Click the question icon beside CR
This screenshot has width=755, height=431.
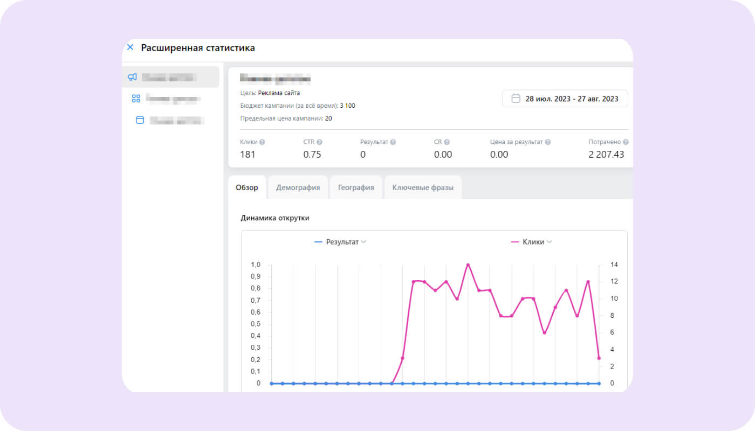tap(447, 142)
